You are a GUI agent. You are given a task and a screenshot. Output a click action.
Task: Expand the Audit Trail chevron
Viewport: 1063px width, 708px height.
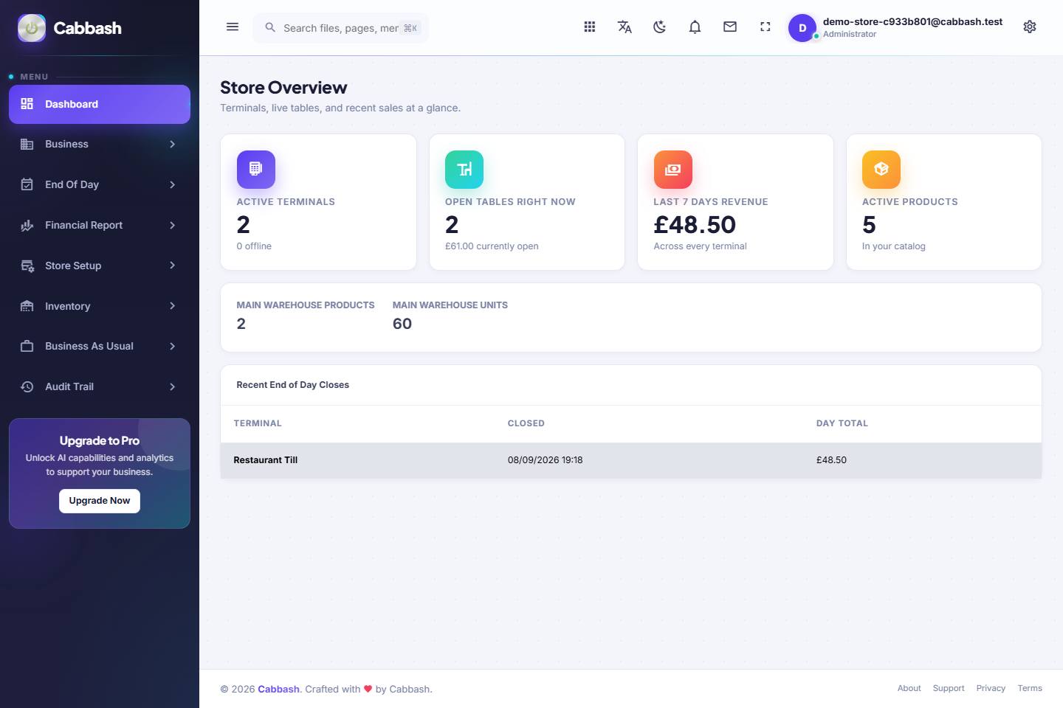coord(172,386)
